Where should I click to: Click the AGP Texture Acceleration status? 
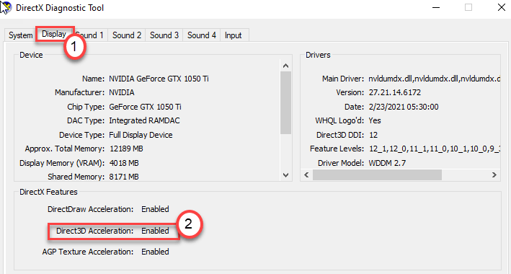click(155, 252)
